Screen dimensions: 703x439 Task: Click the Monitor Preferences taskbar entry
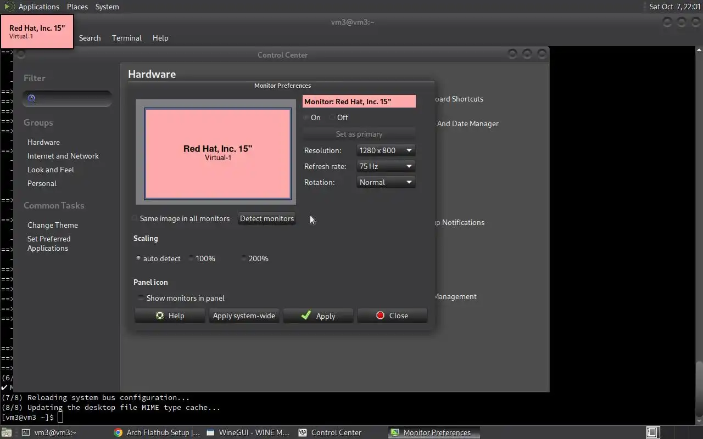coord(434,432)
